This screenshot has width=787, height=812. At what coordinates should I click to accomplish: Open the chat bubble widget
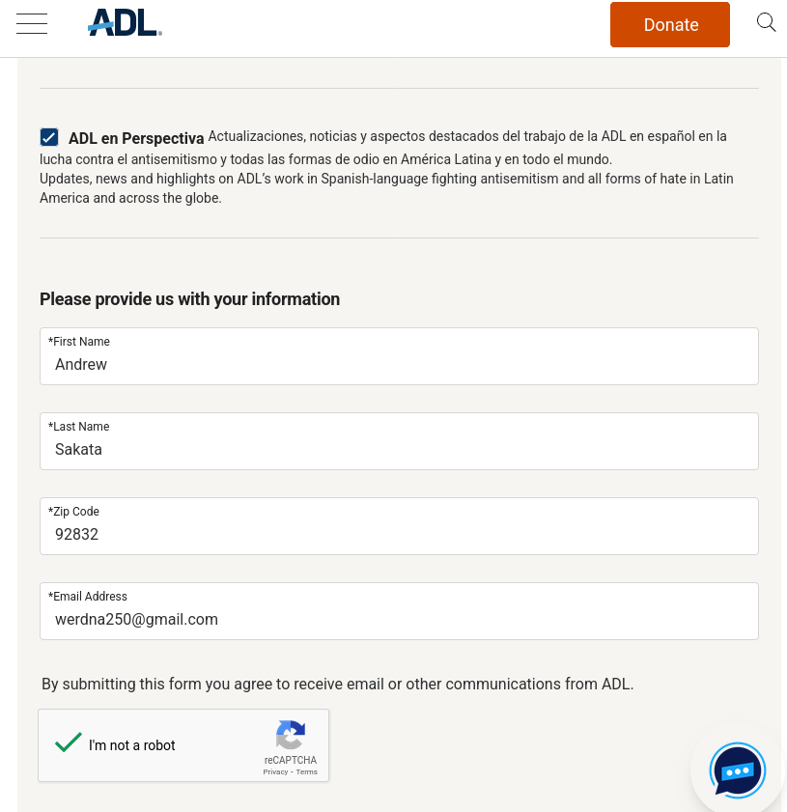[737, 770]
